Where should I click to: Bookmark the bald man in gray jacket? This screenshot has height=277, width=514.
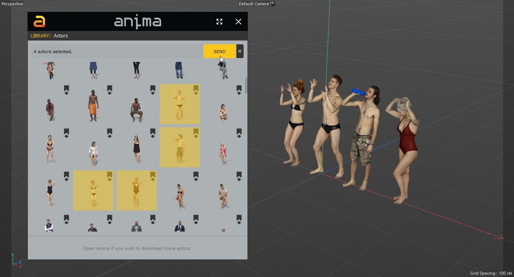[152, 219]
